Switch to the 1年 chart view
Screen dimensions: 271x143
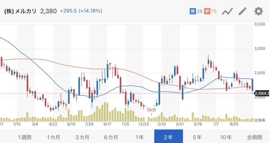(x=139, y=137)
